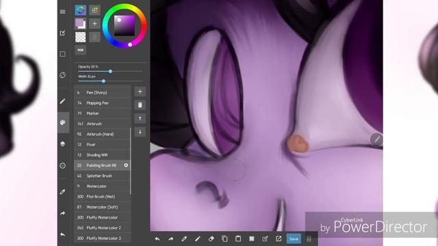This screenshot has width=438, height=246.
Task: Select the Airbrush (Hard) brush
Action: pyautogui.click(x=103, y=134)
